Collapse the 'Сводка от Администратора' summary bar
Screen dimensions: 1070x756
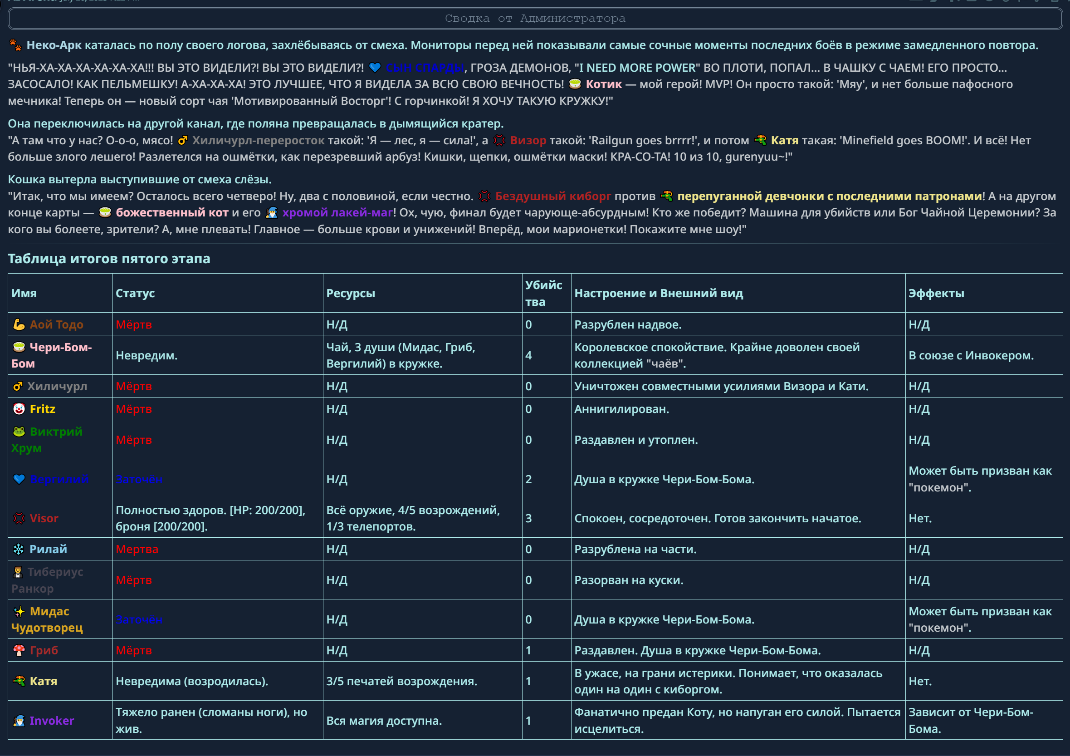tap(534, 19)
